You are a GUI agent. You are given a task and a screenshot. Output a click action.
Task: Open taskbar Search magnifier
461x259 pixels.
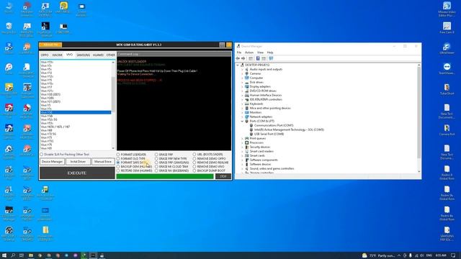tap(13, 255)
